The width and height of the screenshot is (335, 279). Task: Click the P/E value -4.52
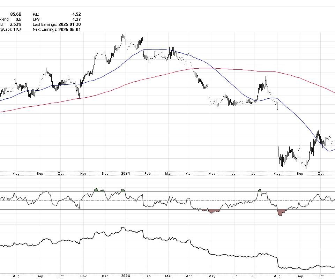75,14
